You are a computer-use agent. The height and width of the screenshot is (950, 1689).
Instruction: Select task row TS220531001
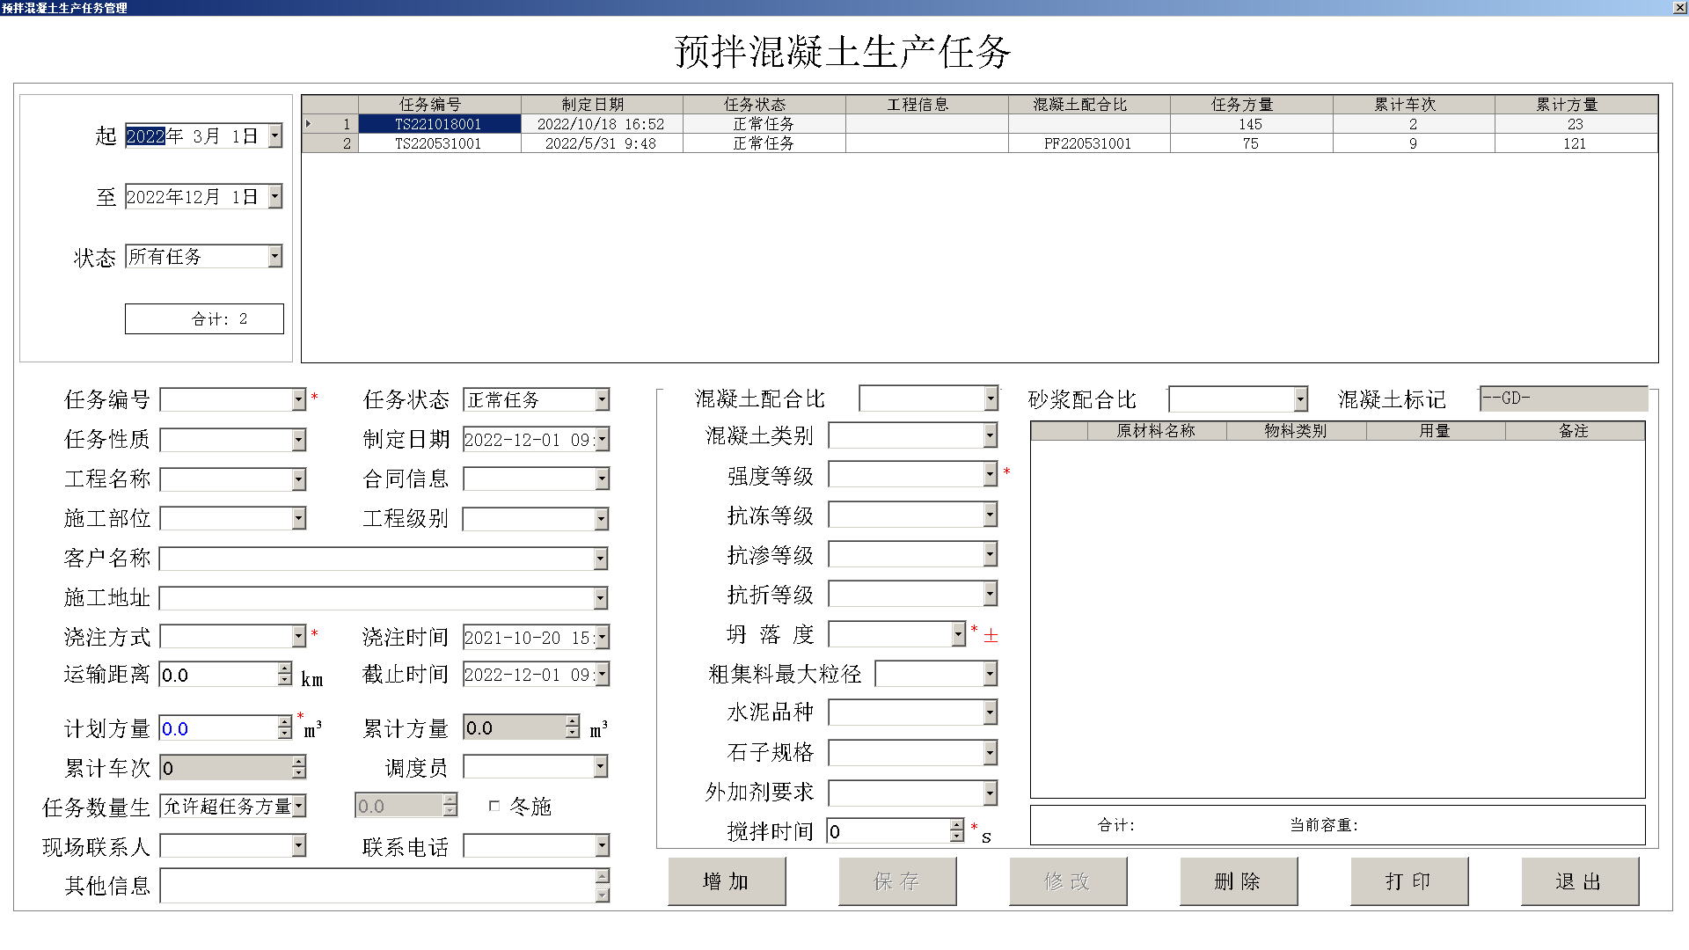[438, 143]
